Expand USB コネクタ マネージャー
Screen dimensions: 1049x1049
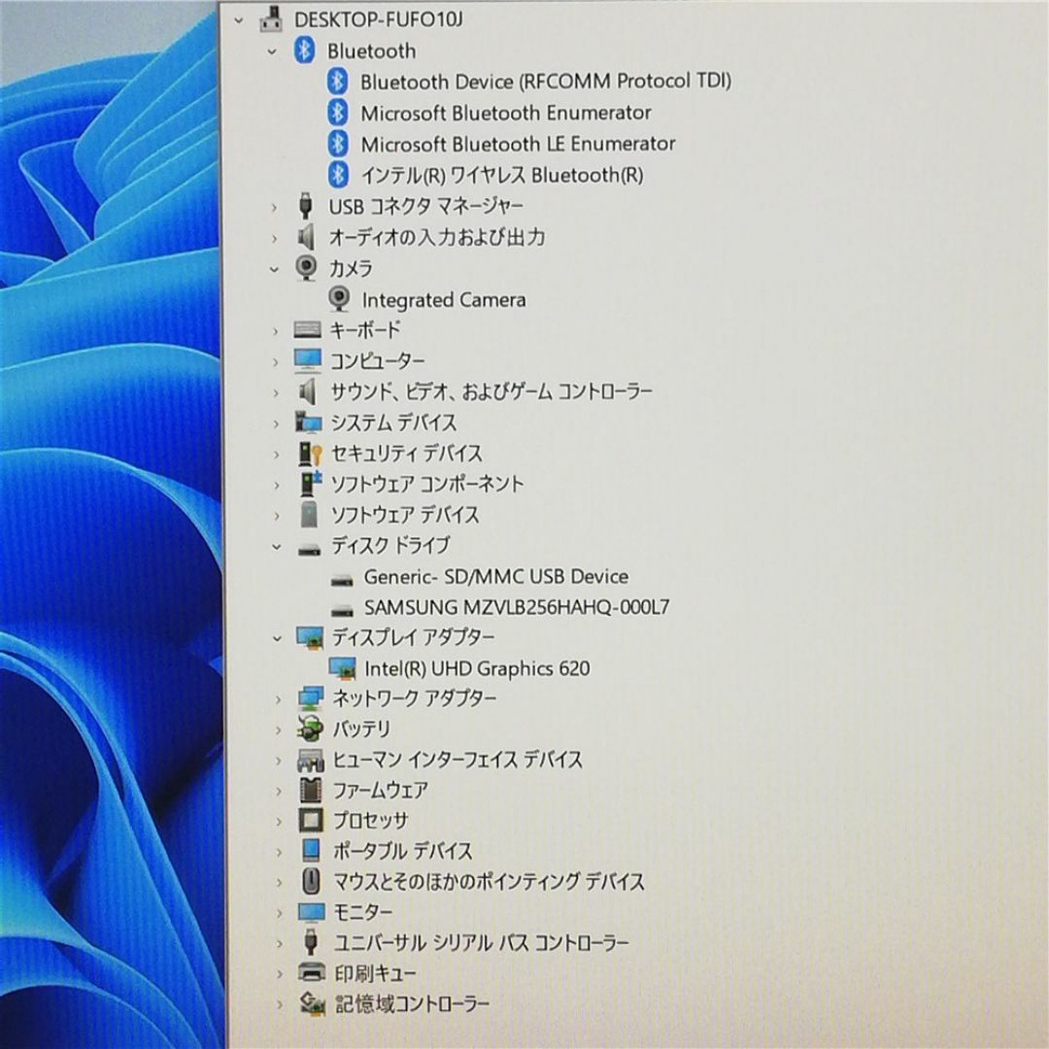(274, 208)
